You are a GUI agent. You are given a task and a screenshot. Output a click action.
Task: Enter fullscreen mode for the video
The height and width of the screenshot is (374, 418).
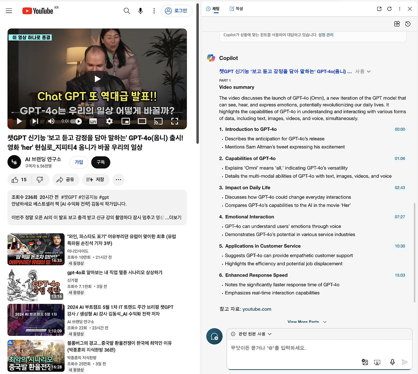[x=175, y=121]
